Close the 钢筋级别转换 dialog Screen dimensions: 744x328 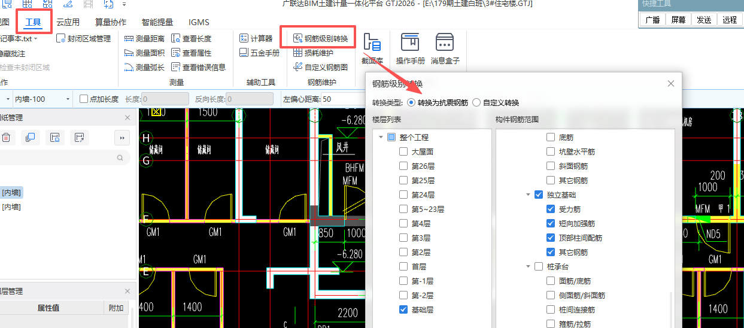point(671,84)
